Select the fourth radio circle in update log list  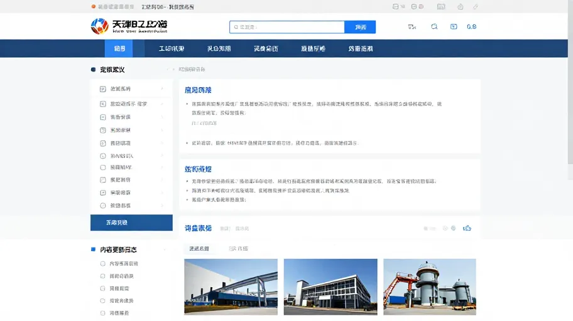click(102, 301)
